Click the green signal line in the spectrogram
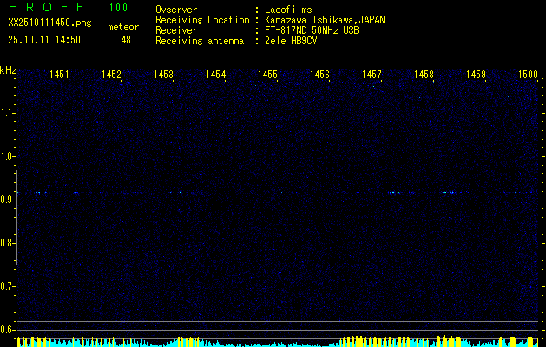Screen dimensions: 546x347 tap(182, 193)
